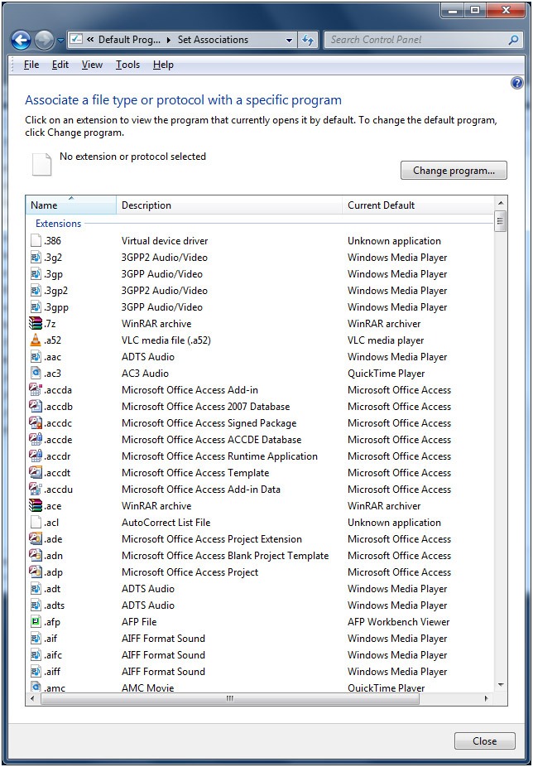Click the search magnifier icon
This screenshot has height=767, width=533.
pos(513,40)
